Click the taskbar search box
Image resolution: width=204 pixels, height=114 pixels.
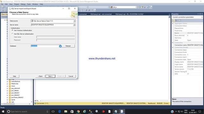click(28, 111)
